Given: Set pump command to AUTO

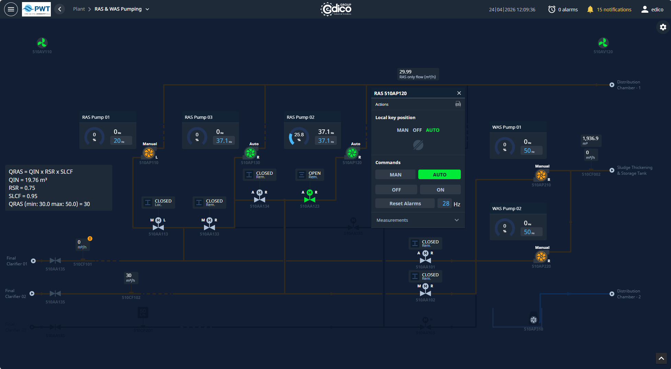Looking at the screenshot, I should tap(439, 175).
